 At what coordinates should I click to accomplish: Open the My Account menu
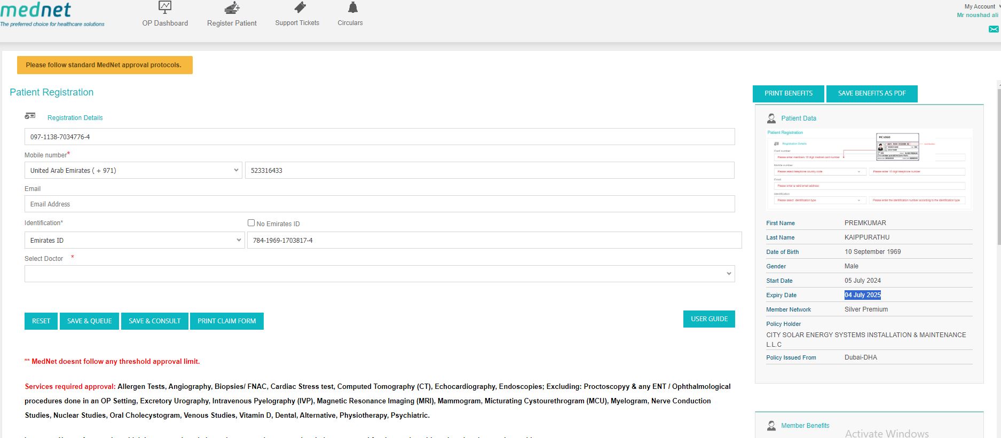981,6
